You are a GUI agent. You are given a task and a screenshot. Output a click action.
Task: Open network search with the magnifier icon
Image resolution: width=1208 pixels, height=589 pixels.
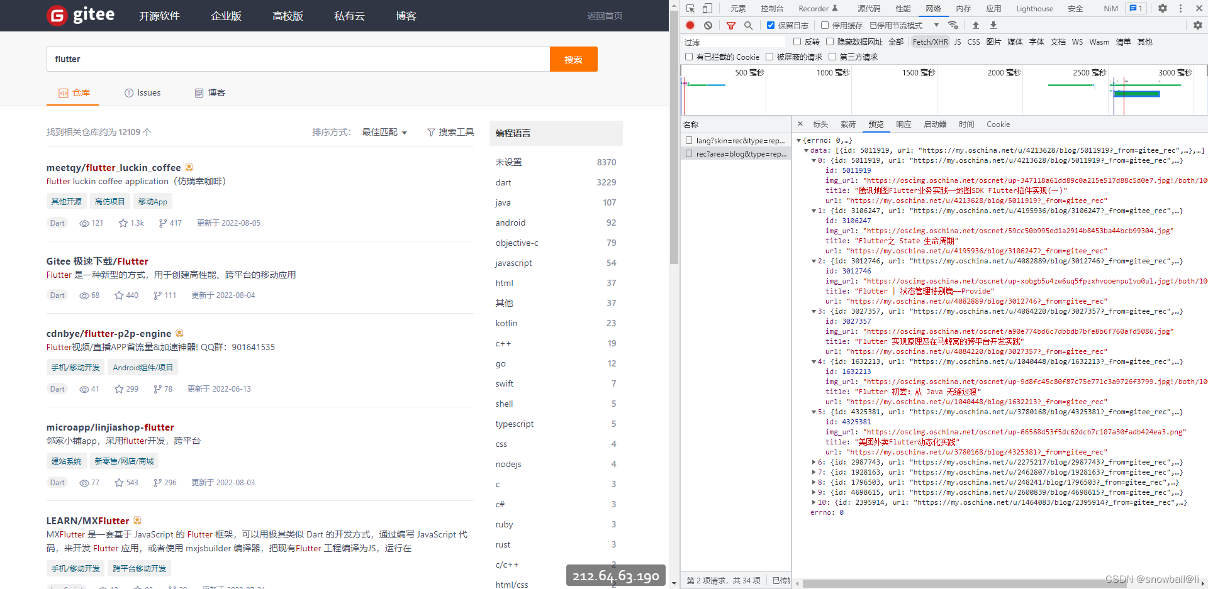748,26
